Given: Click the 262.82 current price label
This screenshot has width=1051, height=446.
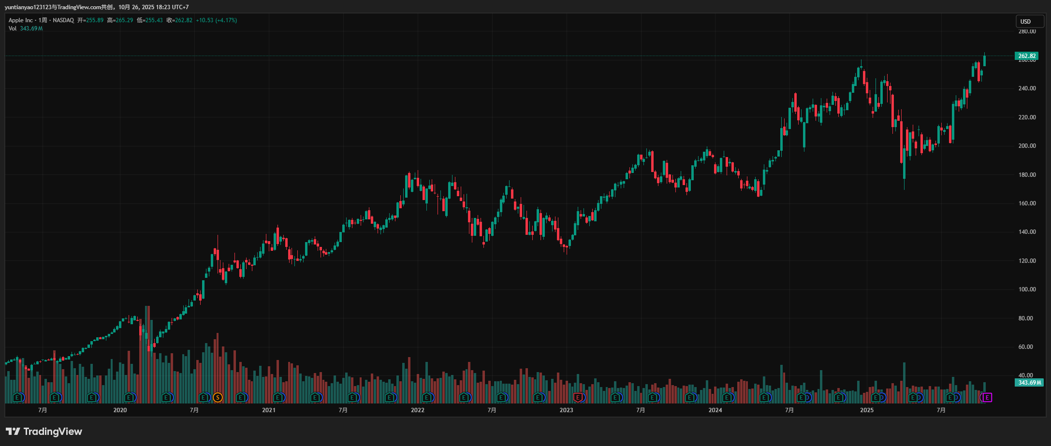Looking at the screenshot, I should [1027, 56].
